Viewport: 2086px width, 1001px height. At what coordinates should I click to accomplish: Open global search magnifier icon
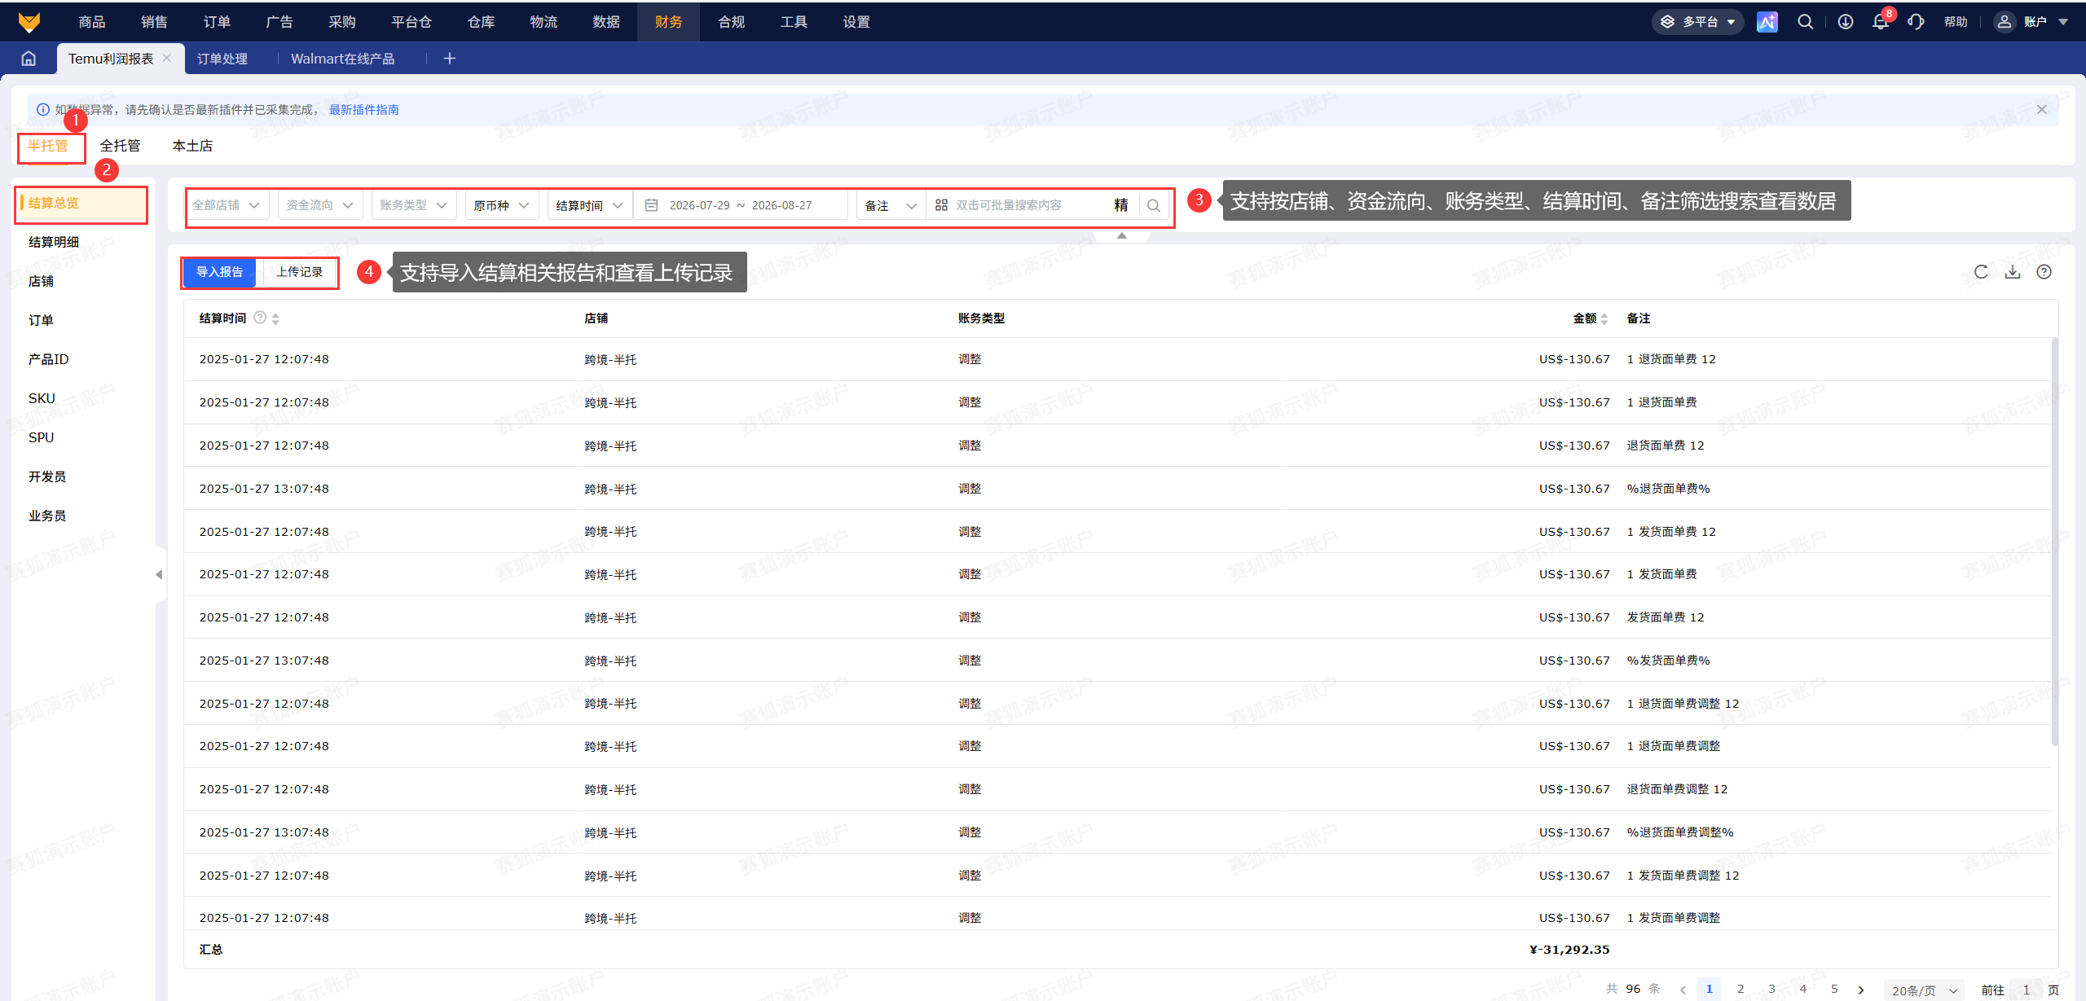coord(1806,22)
